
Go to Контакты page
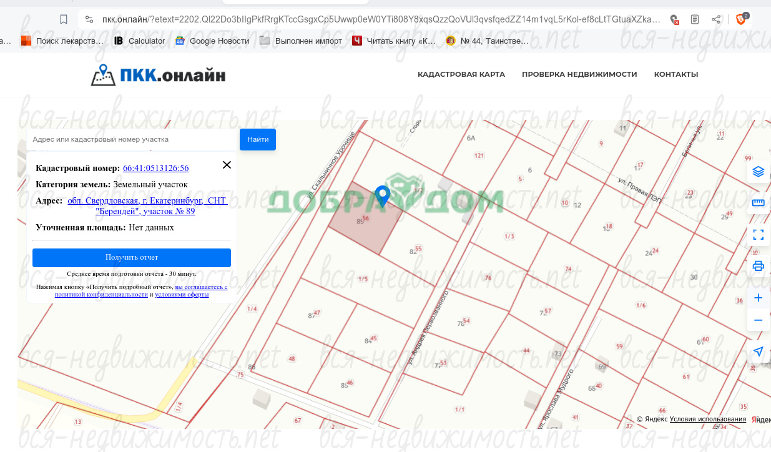pyautogui.click(x=675, y=74)
